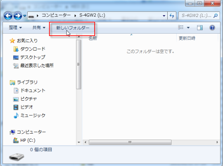Select ライブラリ in navigation pane
Viewport: 223px width, 166px height.
click(x=27, y=82)
